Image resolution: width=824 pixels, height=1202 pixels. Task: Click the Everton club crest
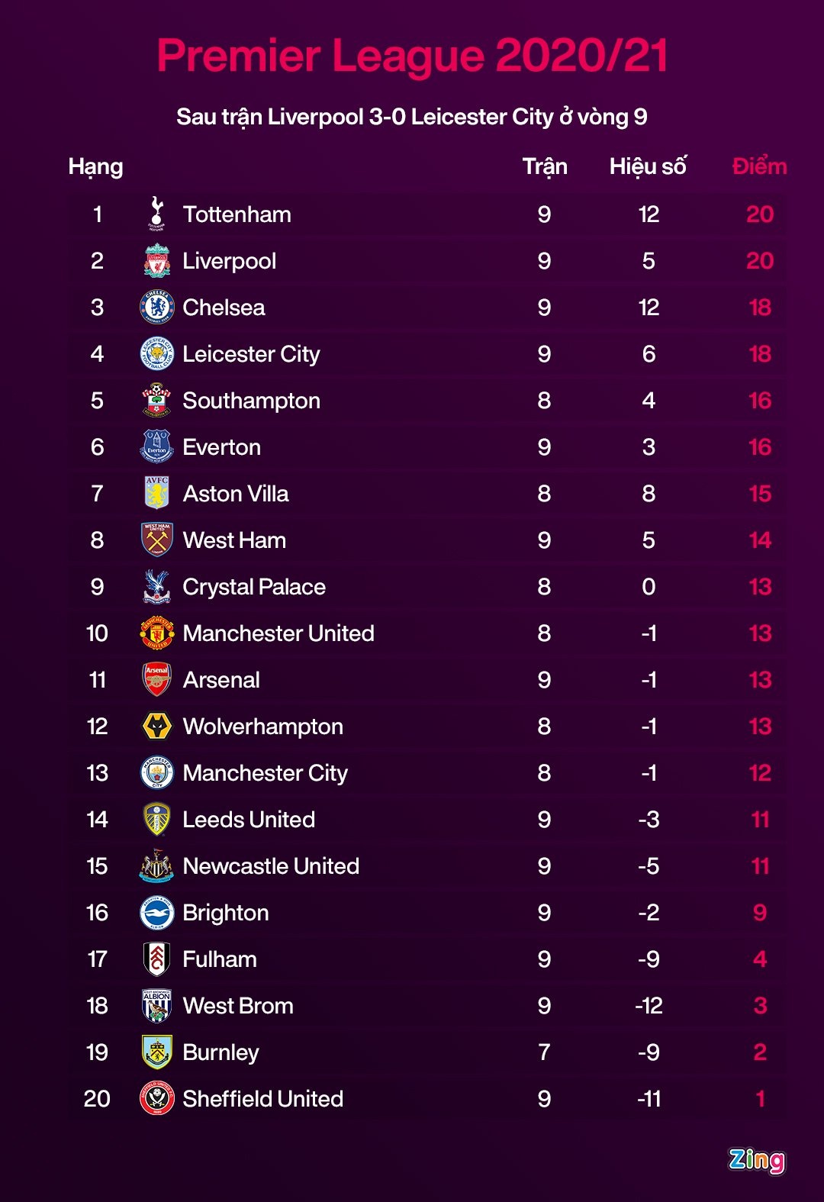coord(157,447)
